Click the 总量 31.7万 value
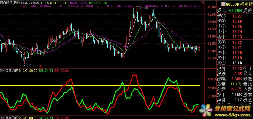253x119 pixels. [236, 84]
